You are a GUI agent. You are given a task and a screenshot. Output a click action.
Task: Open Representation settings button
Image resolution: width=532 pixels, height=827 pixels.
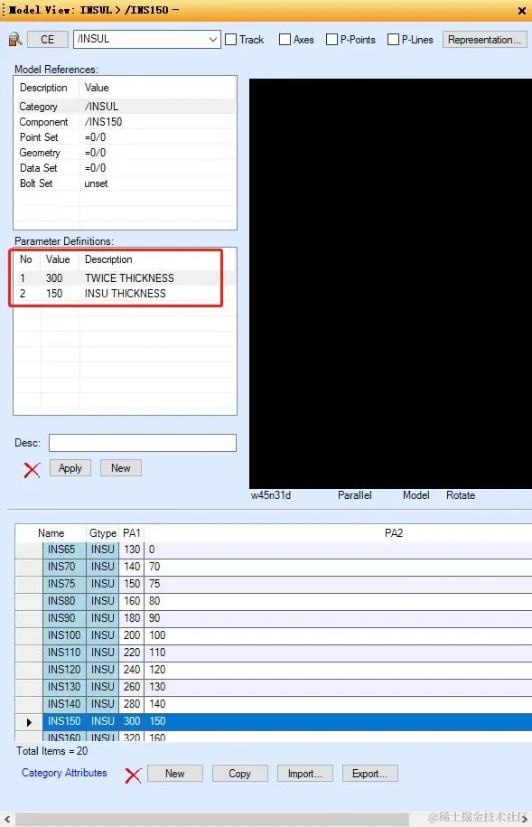coord(484,40)
